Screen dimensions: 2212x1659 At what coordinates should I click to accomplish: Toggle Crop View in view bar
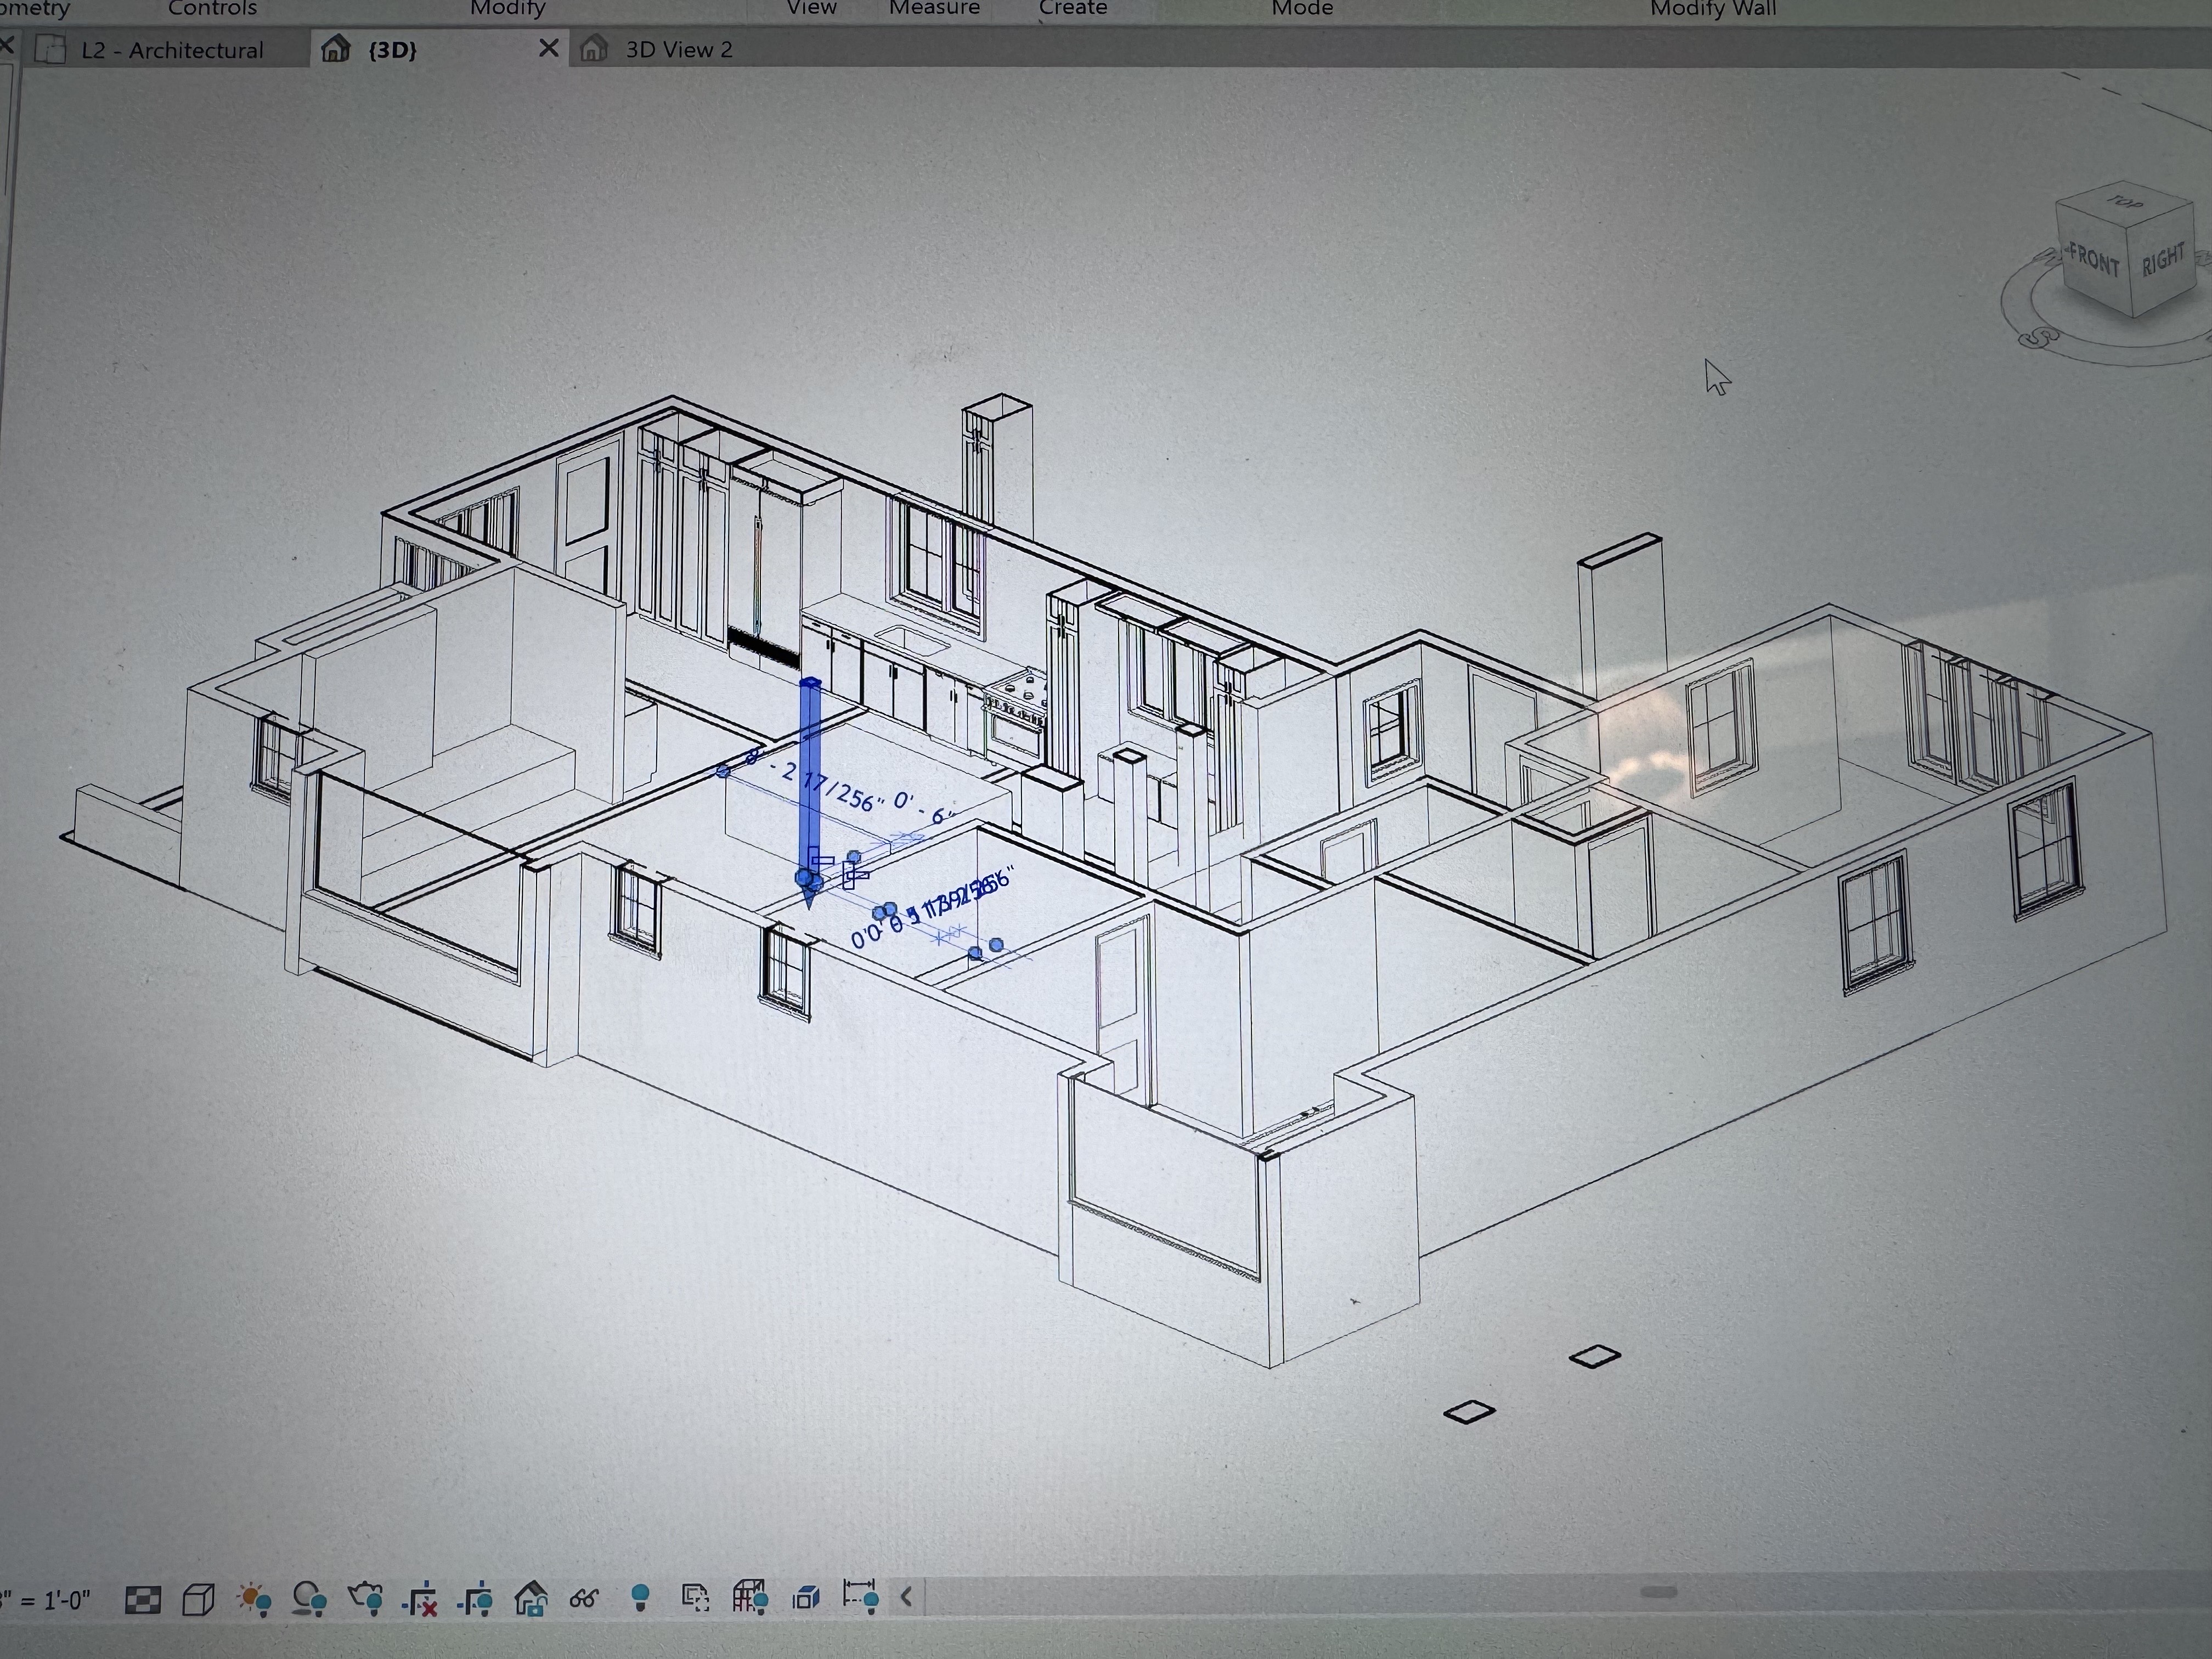coord(421,1600)
